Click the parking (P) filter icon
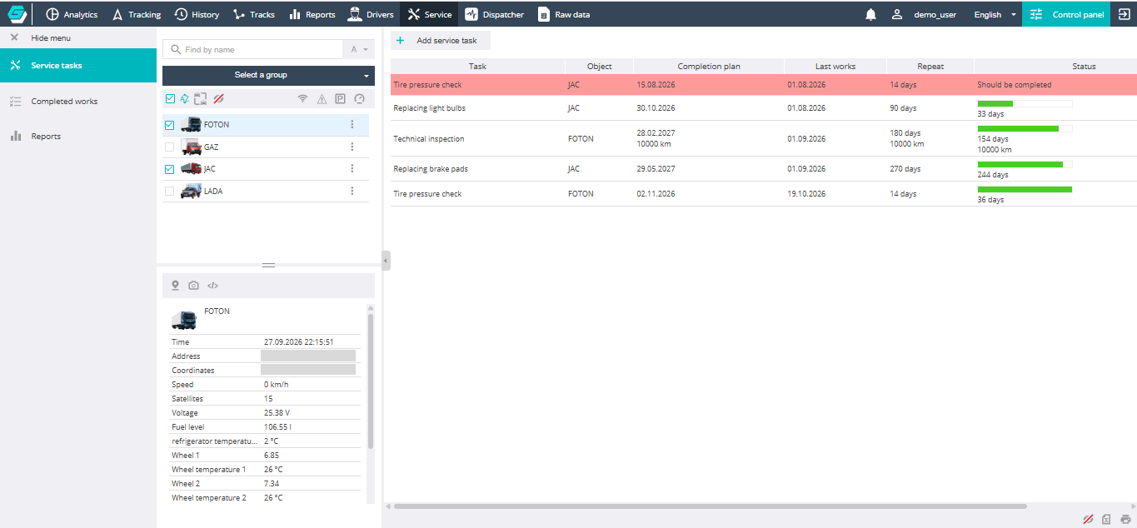This screenshot has width=1137, height=528. [341, 99]
